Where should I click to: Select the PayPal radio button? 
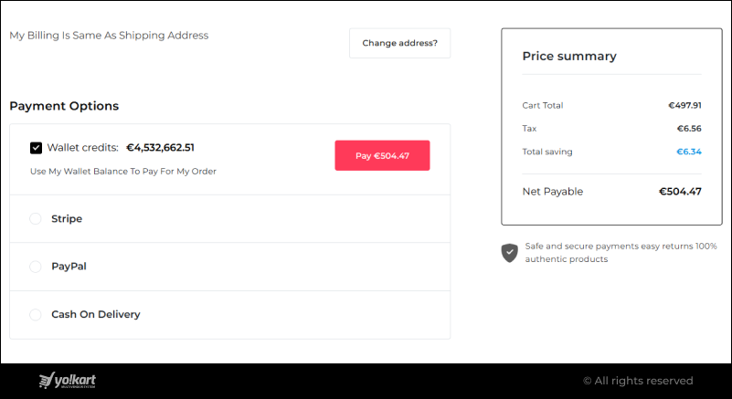click(x=36, y=267)
